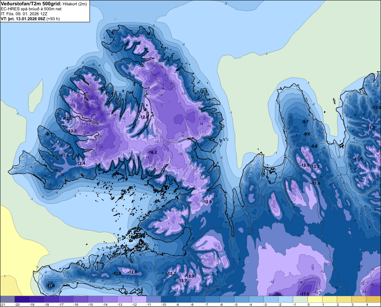
Task: Click the legend number -7
Action: (207, 305)
